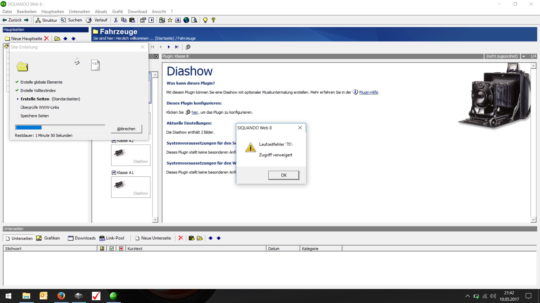Screen dimensions: 540x303
Task: Open the Unterseiten menu
Action: coord(79,12)
